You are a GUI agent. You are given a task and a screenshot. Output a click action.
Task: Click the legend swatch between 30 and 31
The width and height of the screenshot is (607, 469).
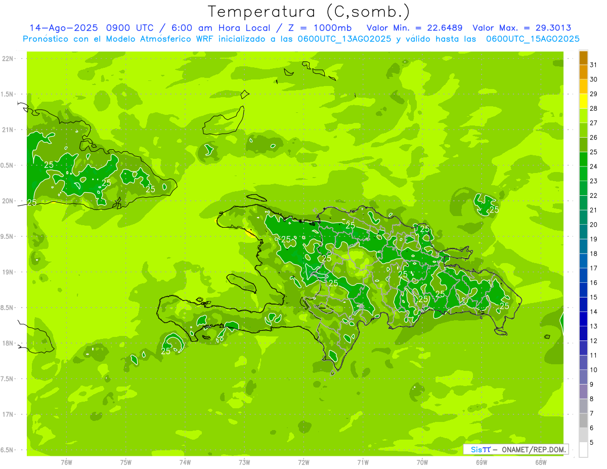click(x=583, y=72)
